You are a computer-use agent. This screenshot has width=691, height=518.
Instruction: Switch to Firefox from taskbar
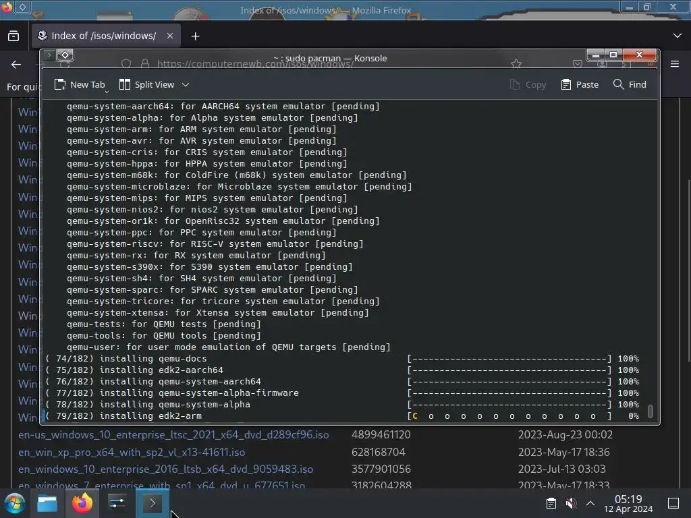tap(82, 503)
